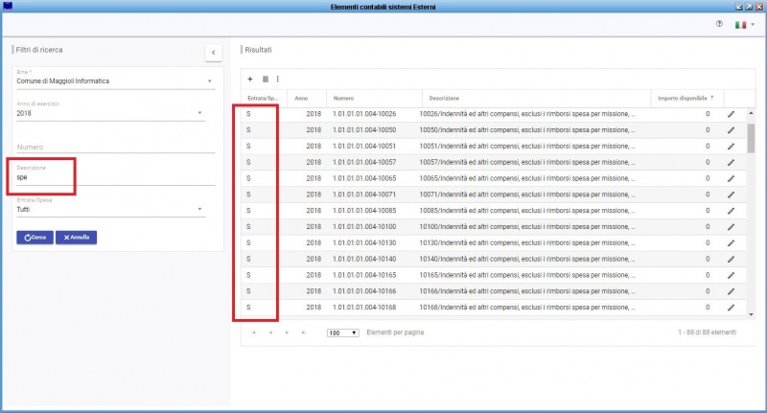Sort by the Importo disponibile column header
767x413 pixels.
point(685,98)
